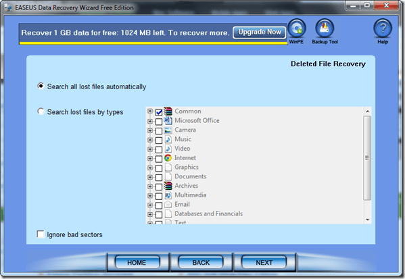Expand Databases and Financials tree node
The height and width of the screenshot is (279, 405).
tap(150, 214)
